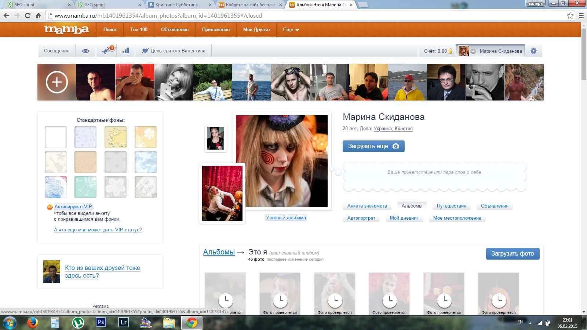
Task: Open uTorrent from the taskbar
Action: [x=78, y=323]
